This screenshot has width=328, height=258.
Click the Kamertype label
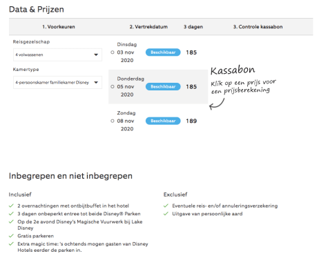click(x=26, y=70)
